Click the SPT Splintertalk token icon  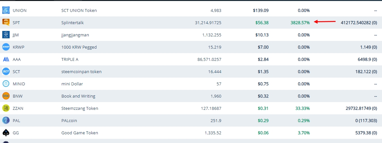coord(6,23)
